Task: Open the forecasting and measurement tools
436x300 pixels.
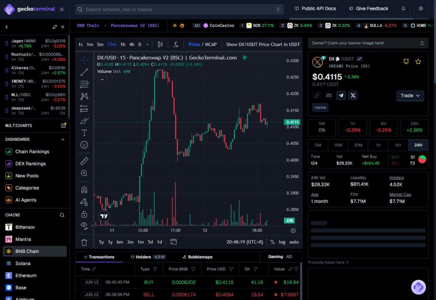Action: pos(84,108)
